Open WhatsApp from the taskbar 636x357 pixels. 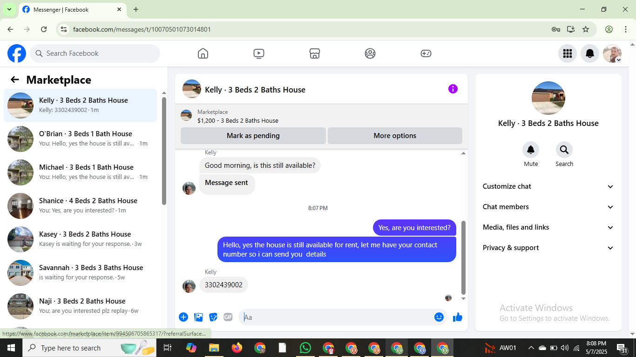pyautogui.click(x=305, y=348)
